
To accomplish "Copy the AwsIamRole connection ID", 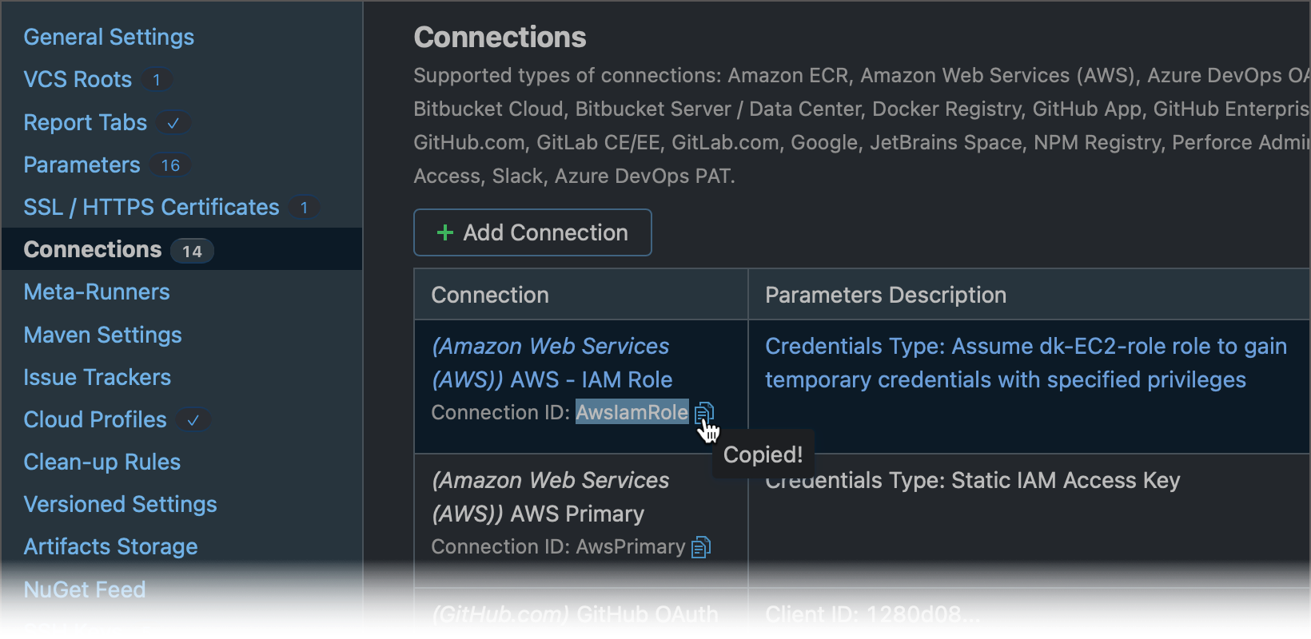I will 703,413.
